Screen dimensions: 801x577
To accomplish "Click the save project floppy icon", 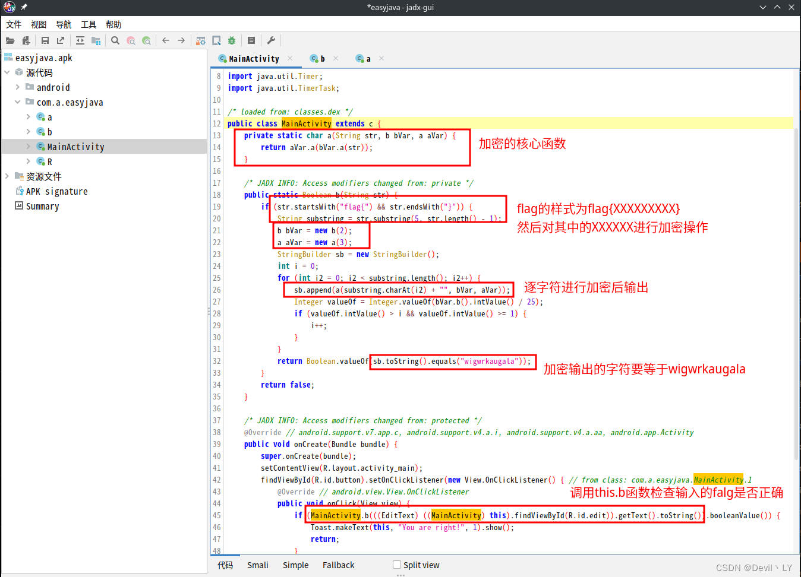I will [45, 40].
